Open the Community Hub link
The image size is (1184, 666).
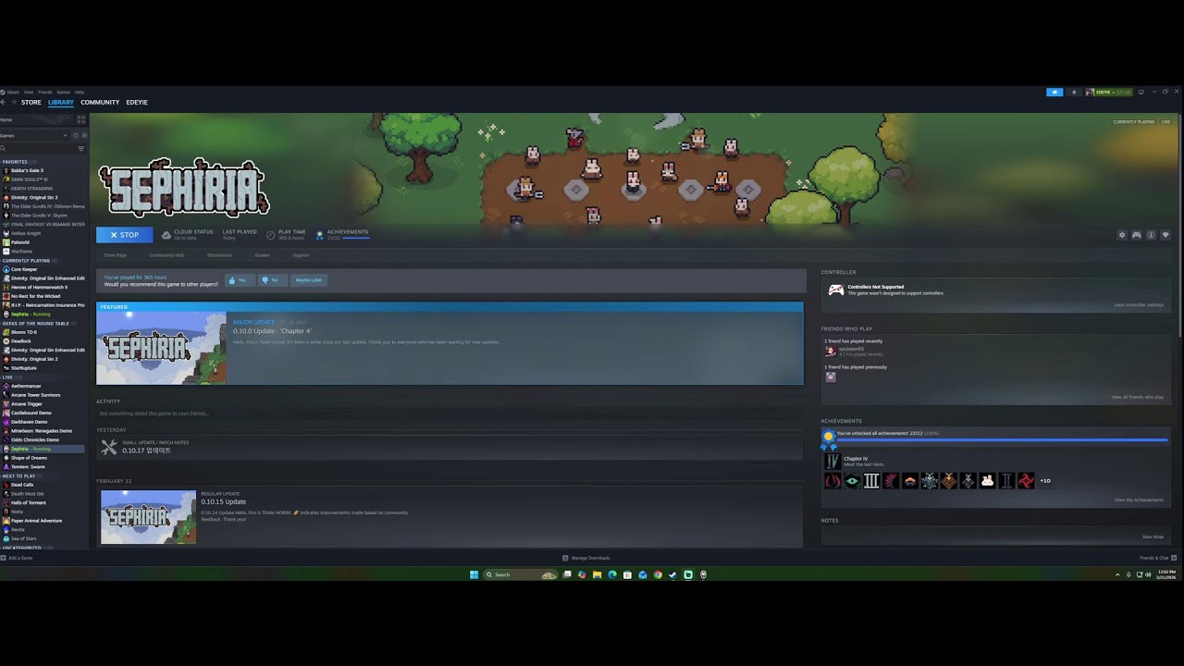coord(166,255)
